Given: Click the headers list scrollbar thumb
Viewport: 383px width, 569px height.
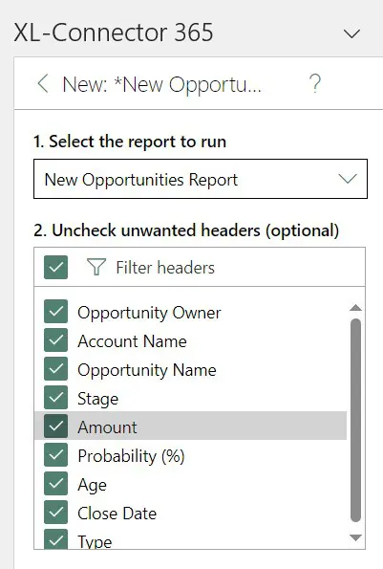Looking at the screenshot, I should click(356, 420).
